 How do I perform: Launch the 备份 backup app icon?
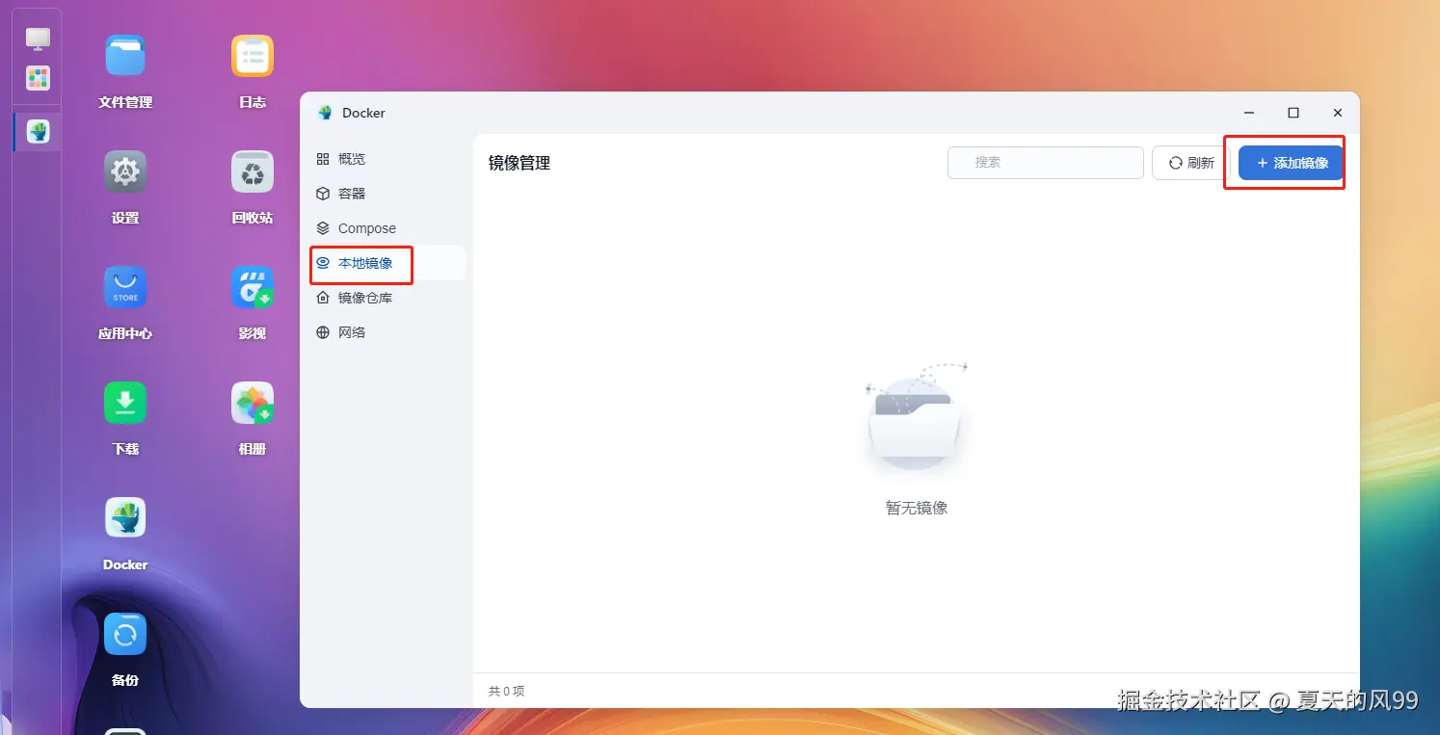(x=125, y=634)
